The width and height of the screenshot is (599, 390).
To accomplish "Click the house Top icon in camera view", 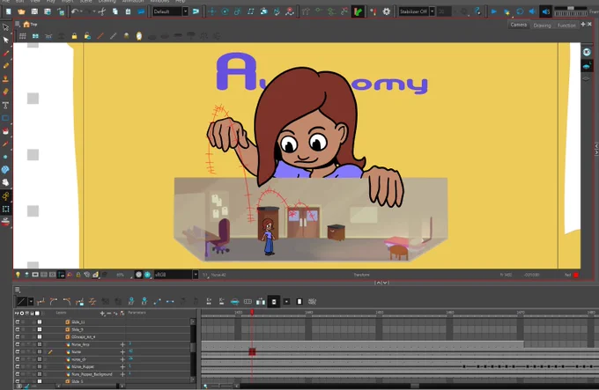I will [x=26, y=25].
